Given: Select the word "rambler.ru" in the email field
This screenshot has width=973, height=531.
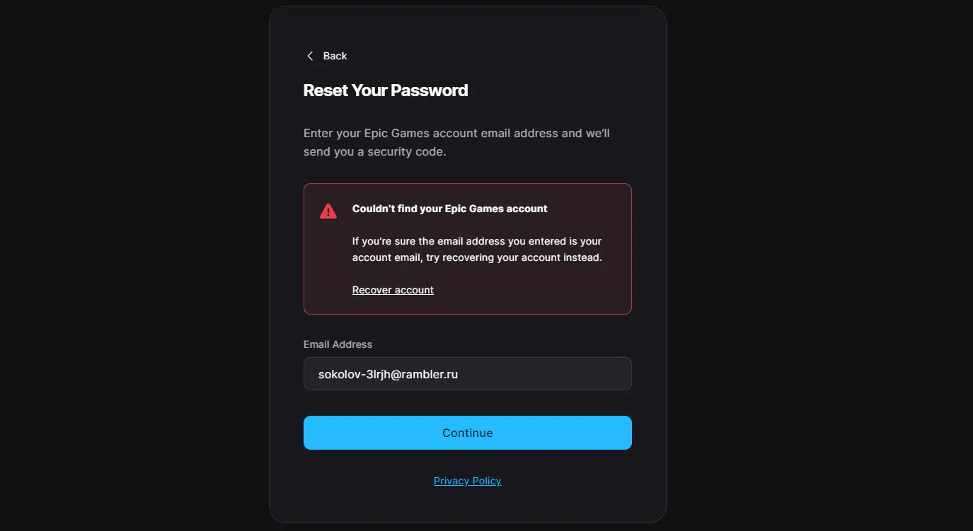Looking at the screenshot, I should click(430, 374).
